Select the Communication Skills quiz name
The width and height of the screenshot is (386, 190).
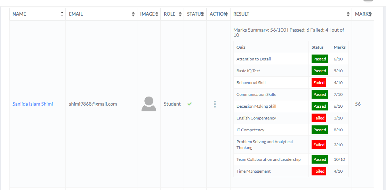pos(256,94)
